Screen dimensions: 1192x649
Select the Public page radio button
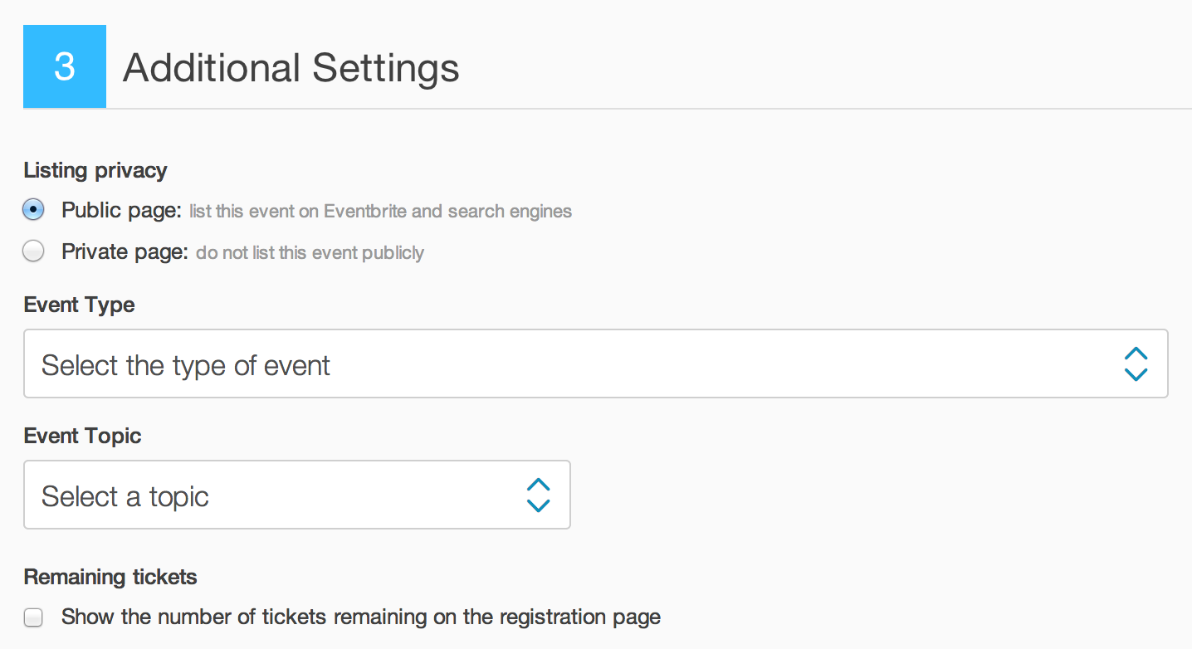point(33,210)
